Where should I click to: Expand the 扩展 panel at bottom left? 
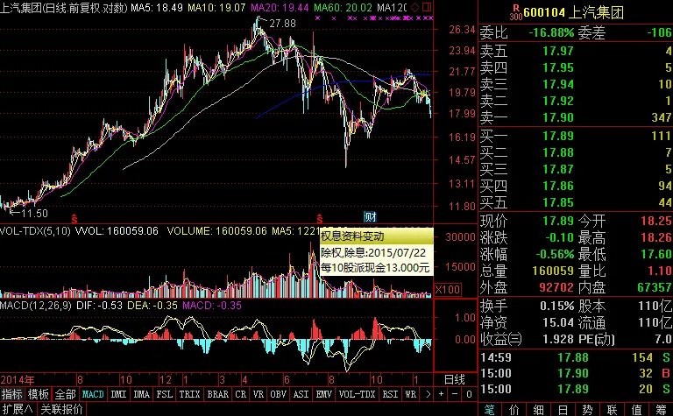pyautogui.click(x=18, y=409)
